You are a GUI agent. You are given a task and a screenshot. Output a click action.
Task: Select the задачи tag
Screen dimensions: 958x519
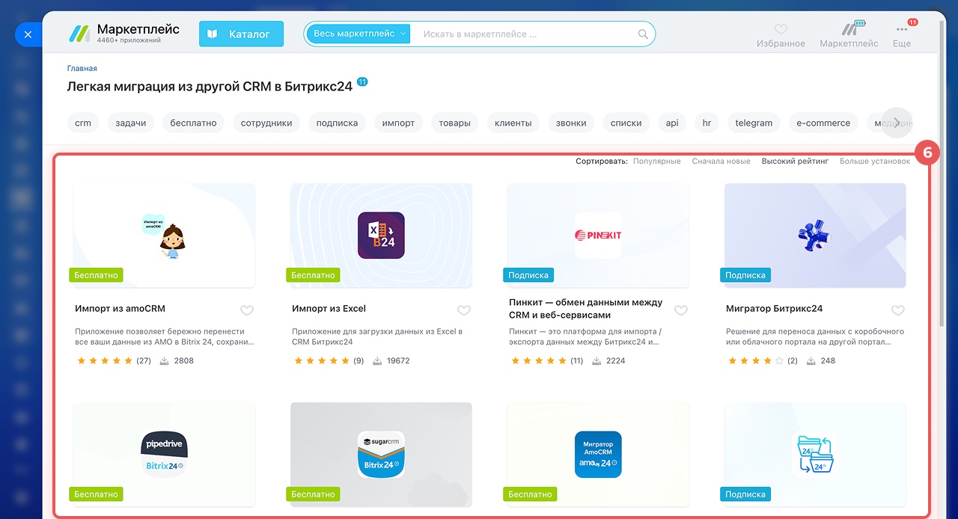coord(131,123)
